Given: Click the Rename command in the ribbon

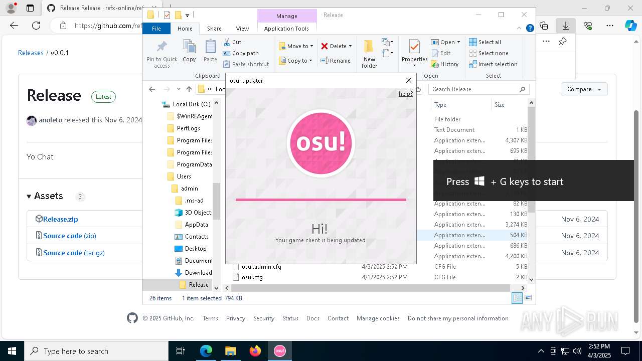Looking at the screenshot, I should pyautogui.click(x=336, y=61).
